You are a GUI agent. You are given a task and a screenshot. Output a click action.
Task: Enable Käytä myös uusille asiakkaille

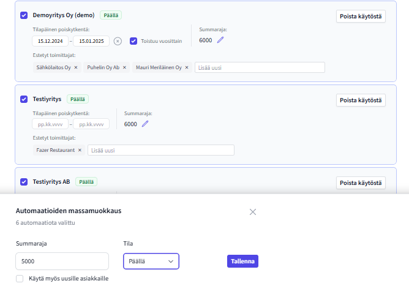pos(20,279)
